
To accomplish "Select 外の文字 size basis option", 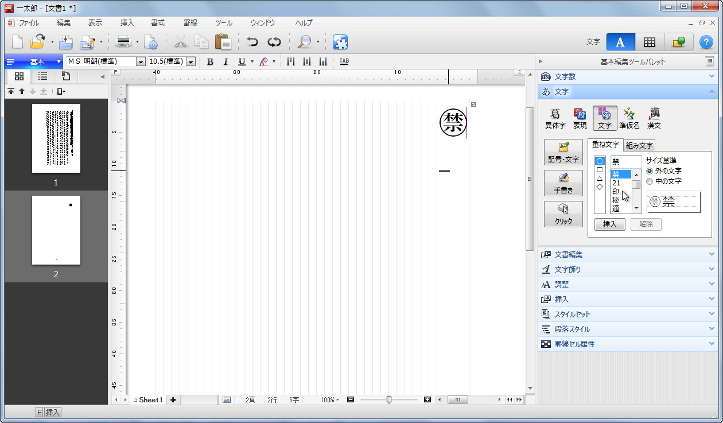I will (x=664, y=171).
